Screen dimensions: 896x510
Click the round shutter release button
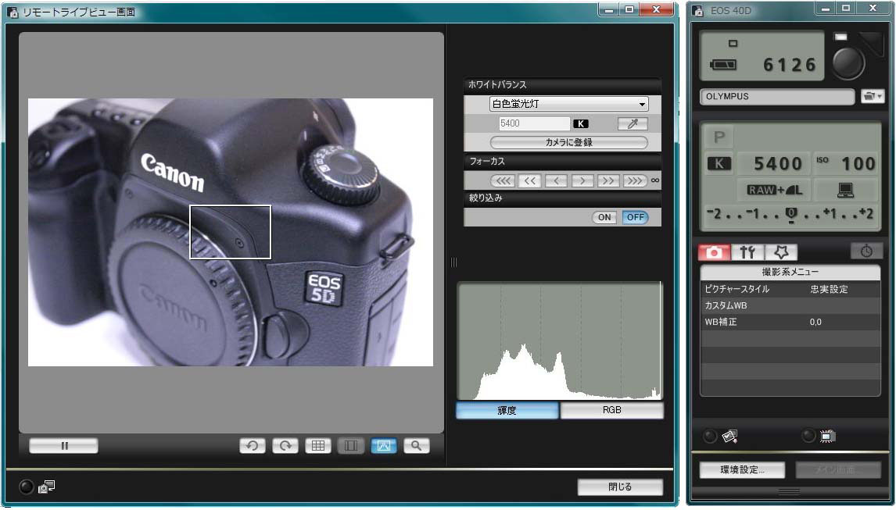[x=848, y=62]
